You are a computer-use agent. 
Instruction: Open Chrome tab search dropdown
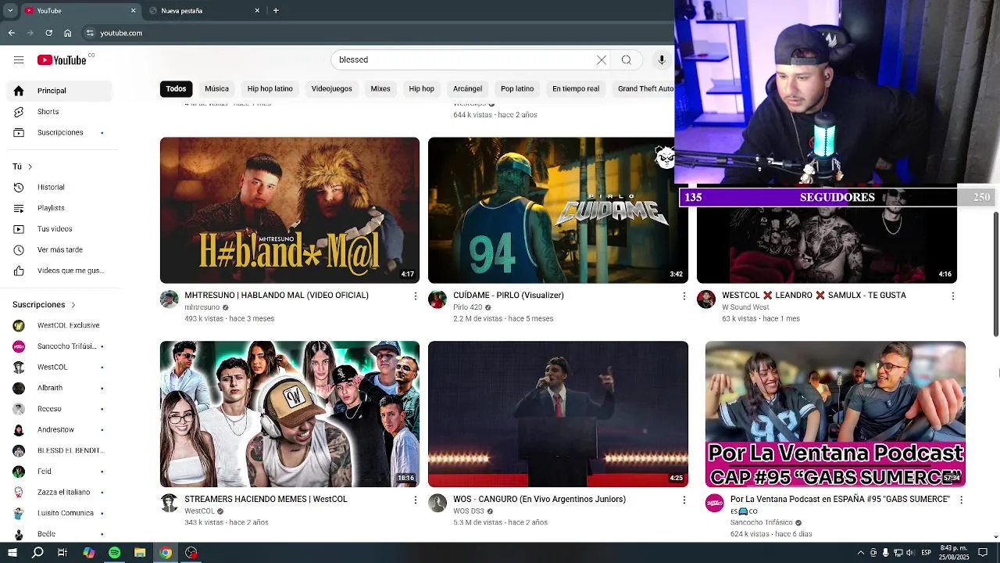(x=10, y=11)
